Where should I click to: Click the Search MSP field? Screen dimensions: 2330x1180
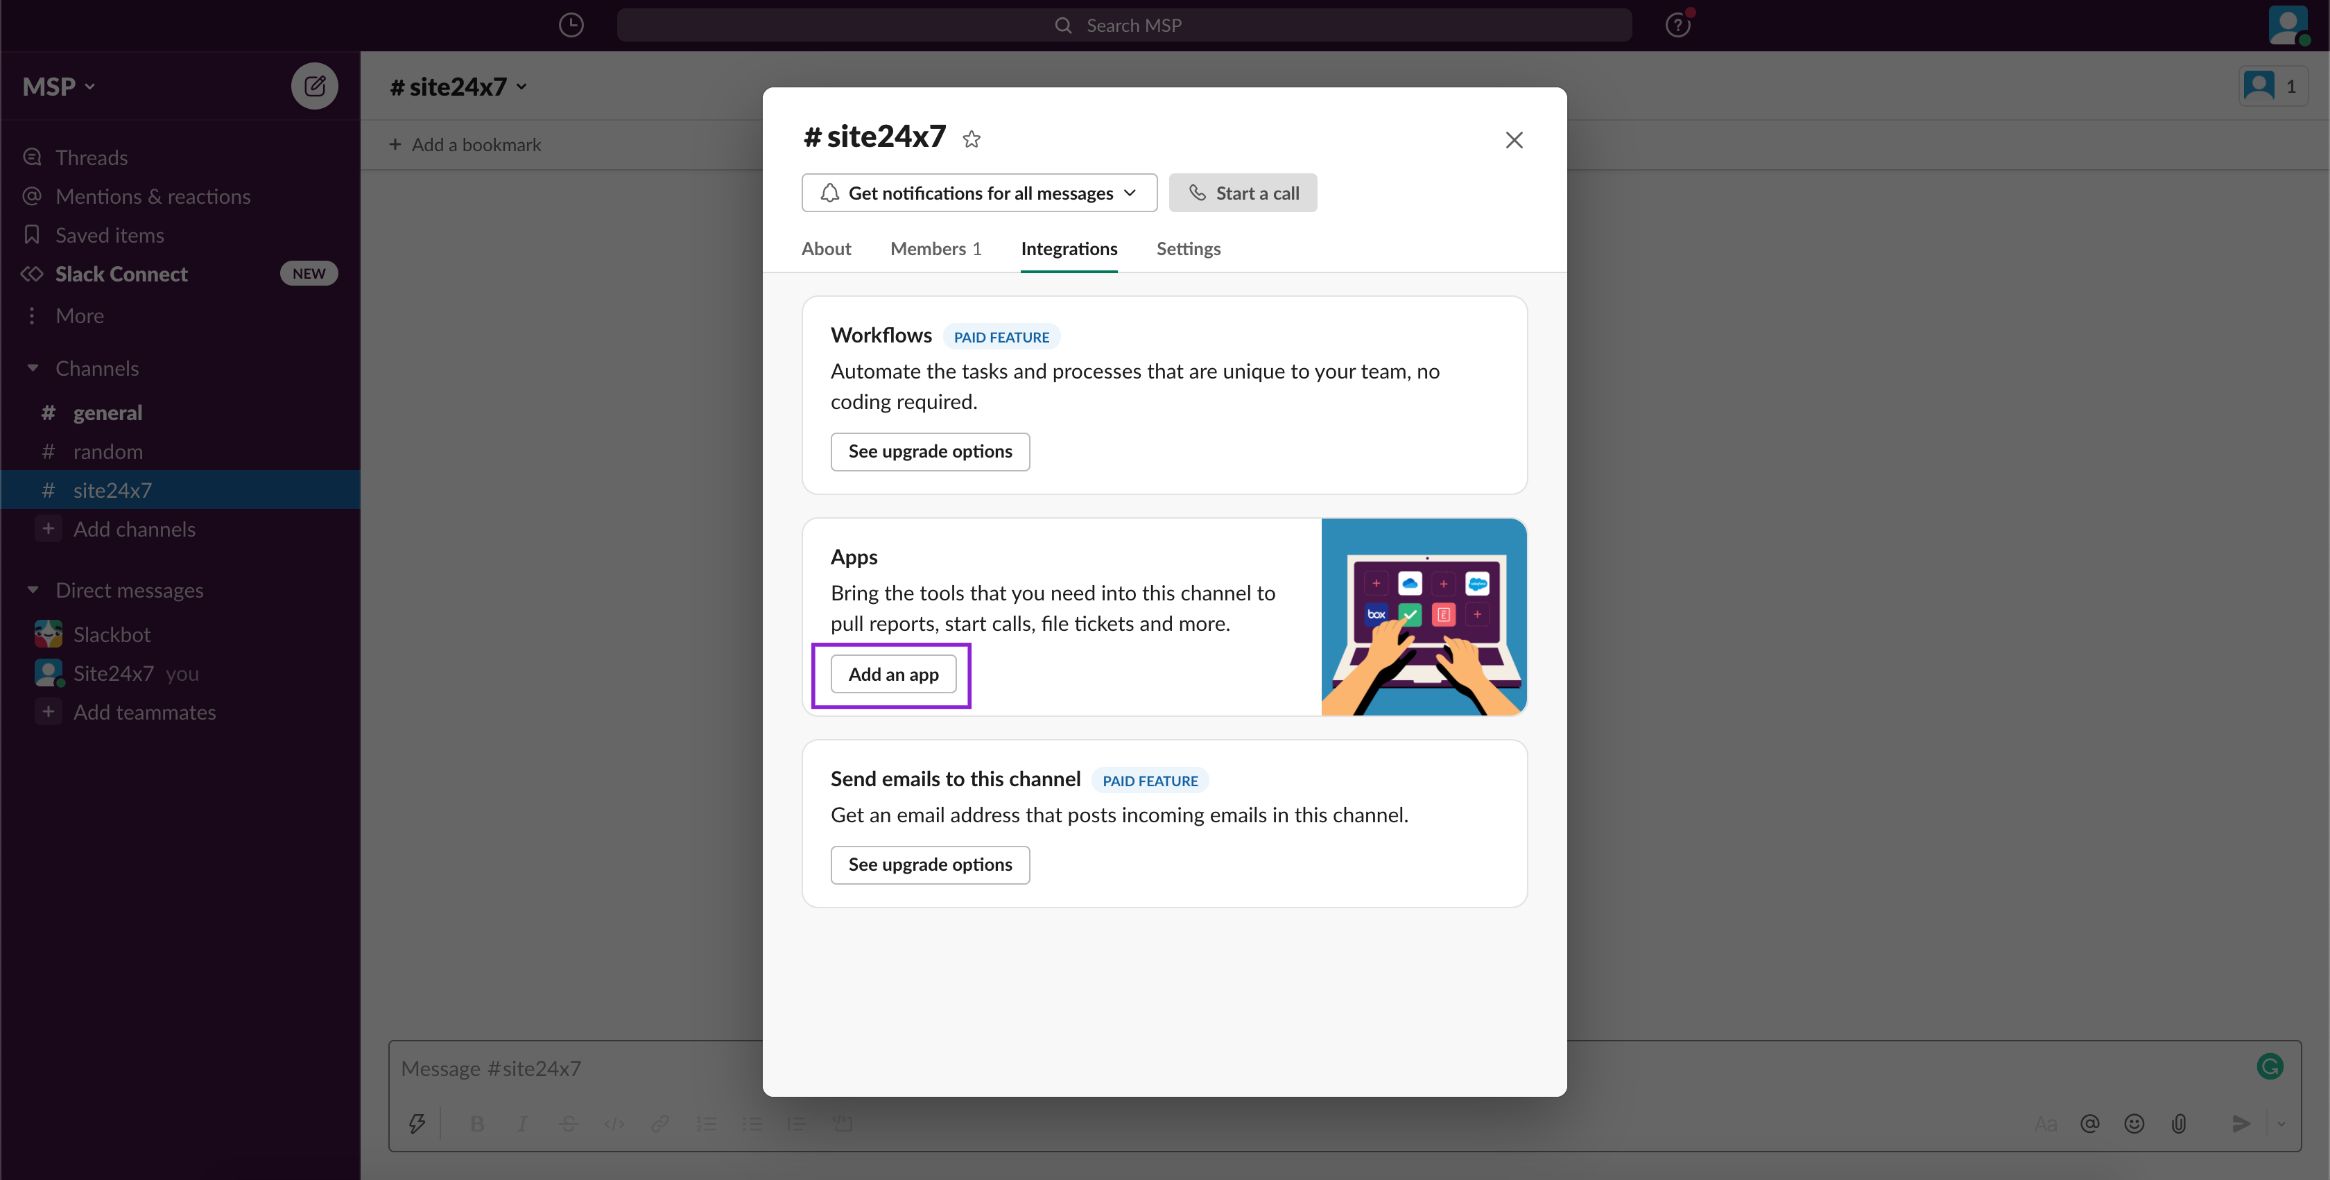click(1123, 26)
